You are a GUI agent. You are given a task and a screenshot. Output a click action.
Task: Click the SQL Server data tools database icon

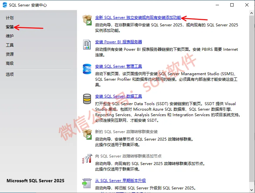pos(87,99)
